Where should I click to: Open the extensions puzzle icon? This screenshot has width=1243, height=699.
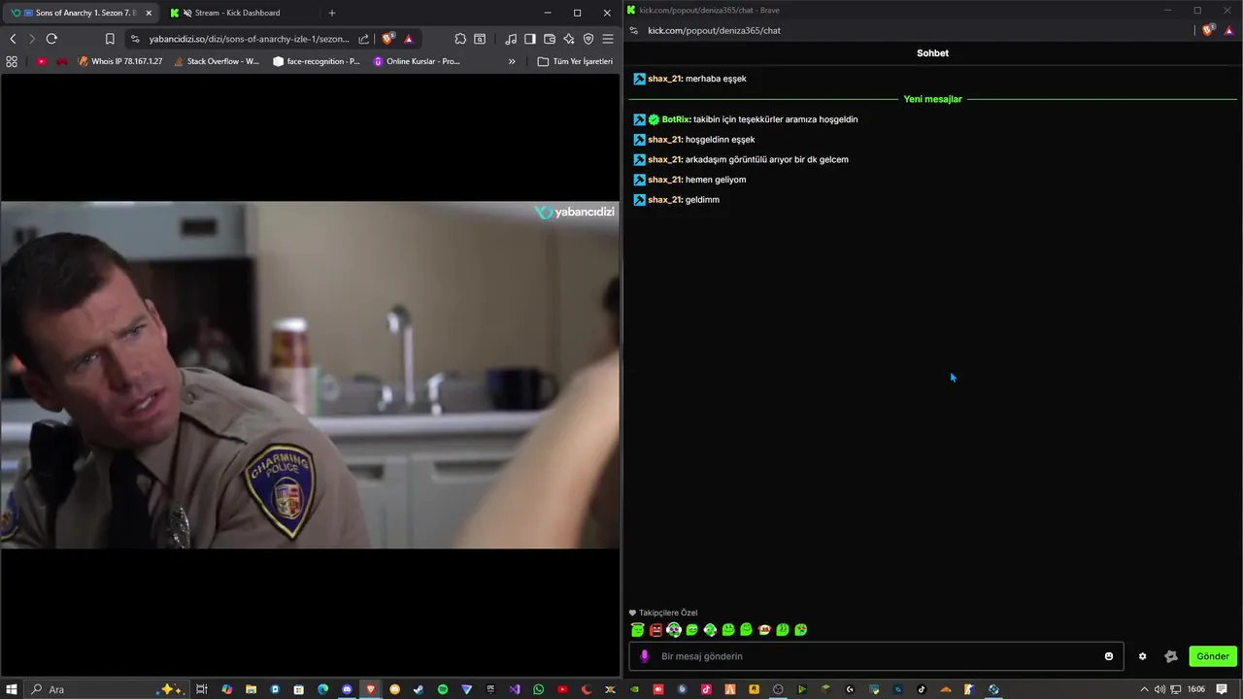(x=460, y=39)
